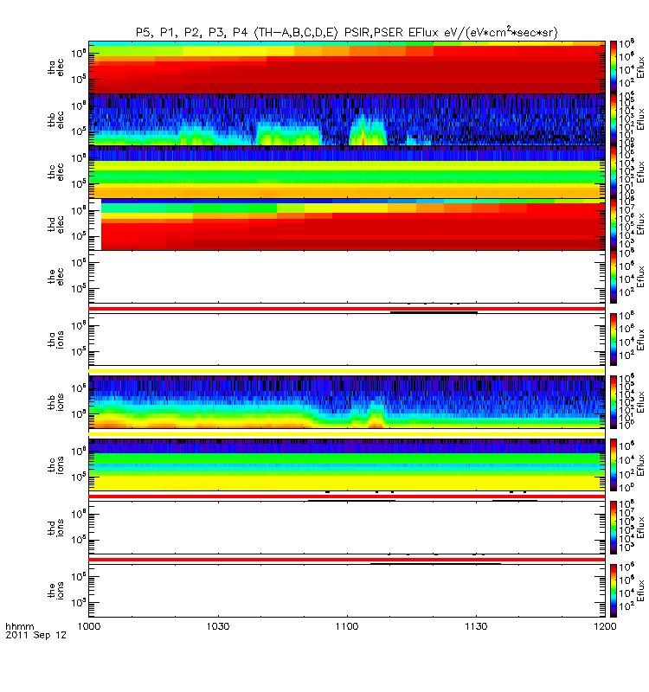This screenshot has height=692, width=649.
Task: Select the thc elec spectrogram panel
Action: coord(347,171)
